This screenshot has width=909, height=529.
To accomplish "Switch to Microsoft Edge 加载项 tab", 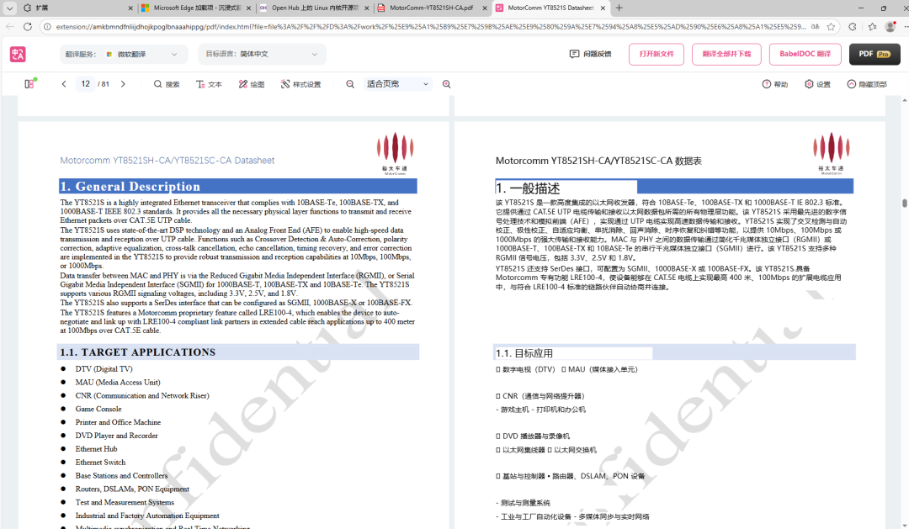I will point(195,8).
